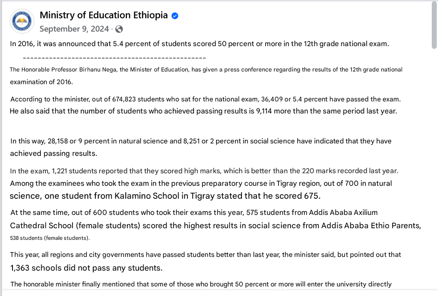Image resolution: width=438 pixels, height=296 pixels.
Task: Click the Kalamino School scored 675 sentence
Action: (x=165, y=196)
